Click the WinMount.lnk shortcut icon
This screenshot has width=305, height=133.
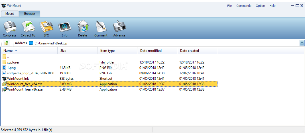pos(4,79)
